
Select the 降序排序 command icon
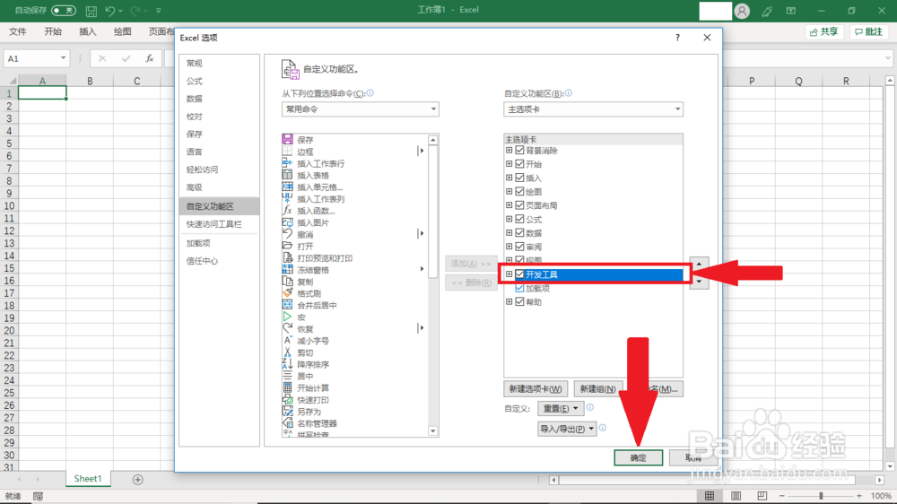coord(287,364)
